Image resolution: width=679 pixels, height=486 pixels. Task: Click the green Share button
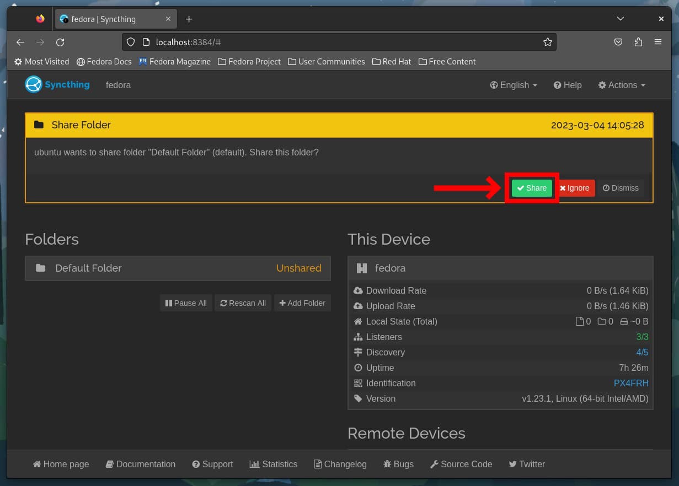click(532, 188)
